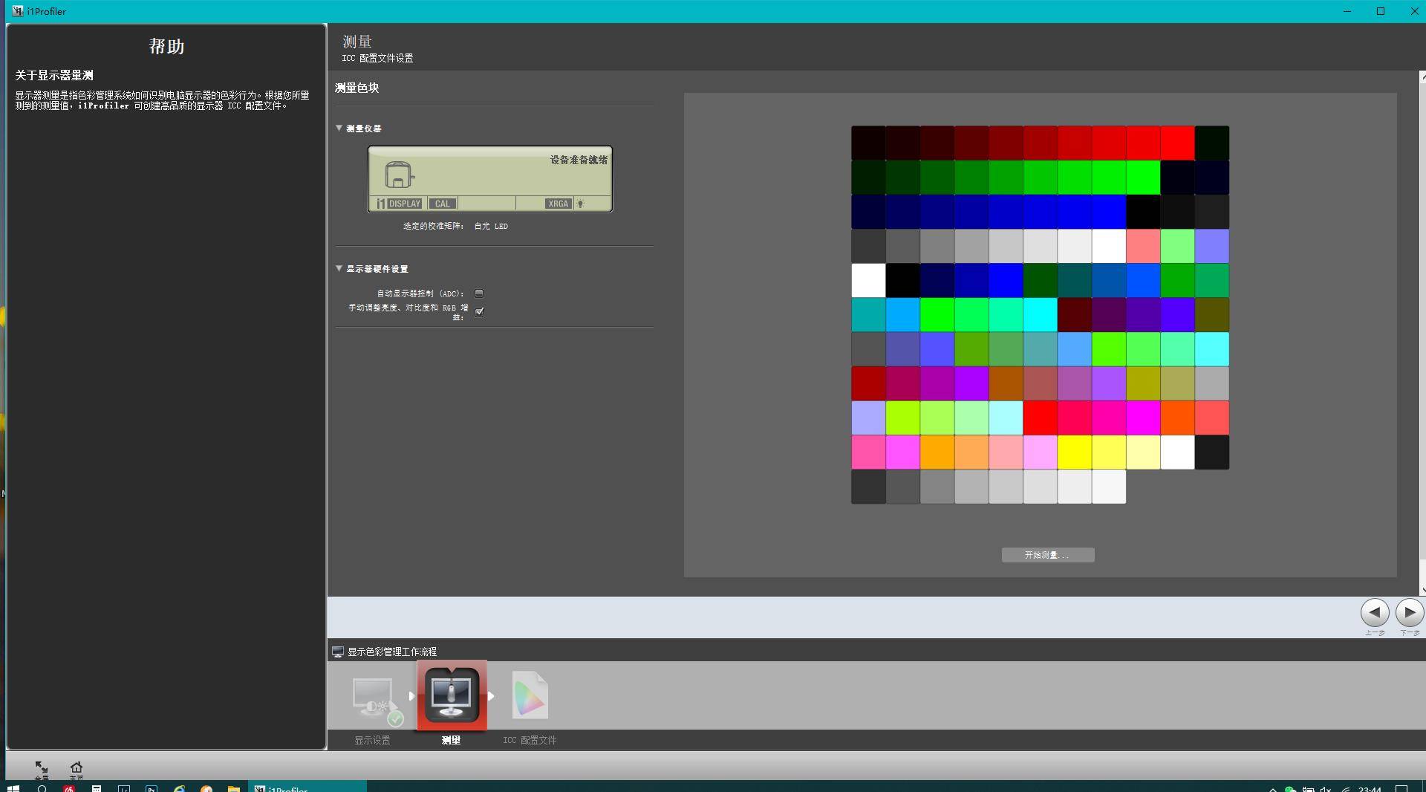
Task: Click the colorimeter device icon
Action: 399,175
